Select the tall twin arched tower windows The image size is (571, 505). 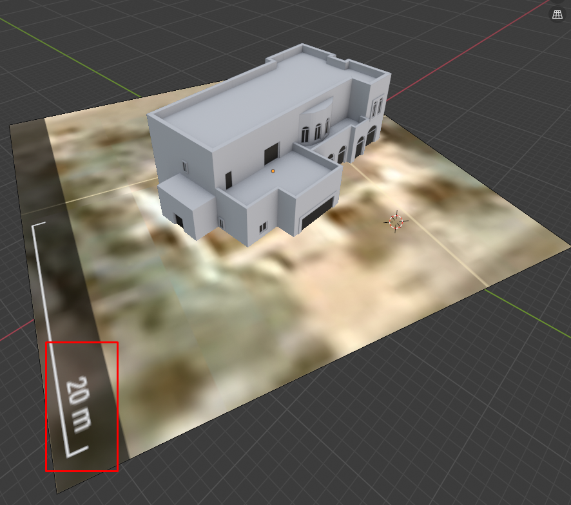click(x=376, y=105)
